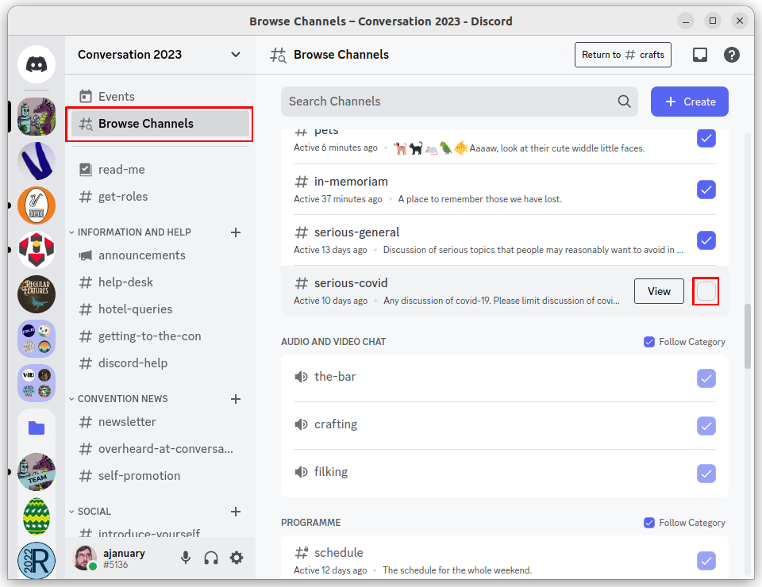
Task: Click the Create channel button
Action: 690,102
